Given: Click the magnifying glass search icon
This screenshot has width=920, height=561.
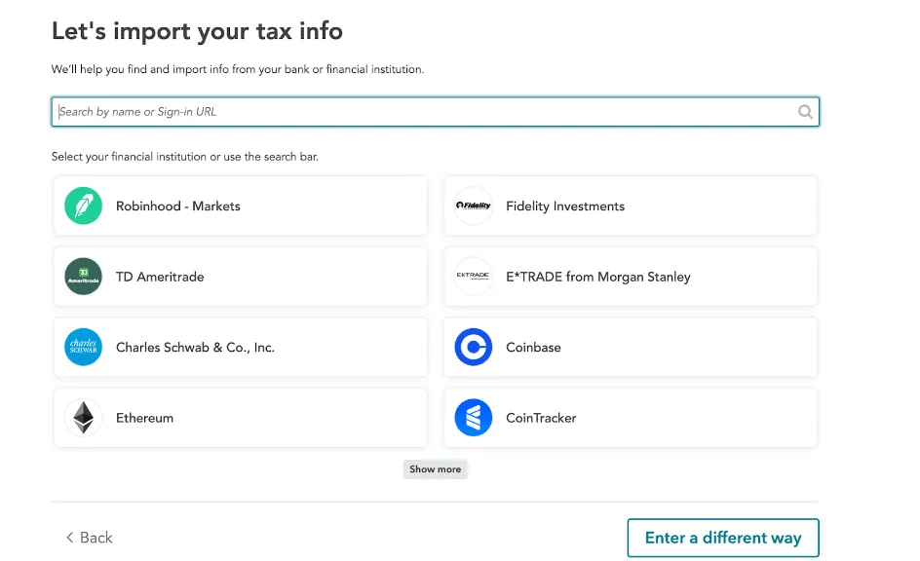Looking at the screenshot, I should 805,111.
